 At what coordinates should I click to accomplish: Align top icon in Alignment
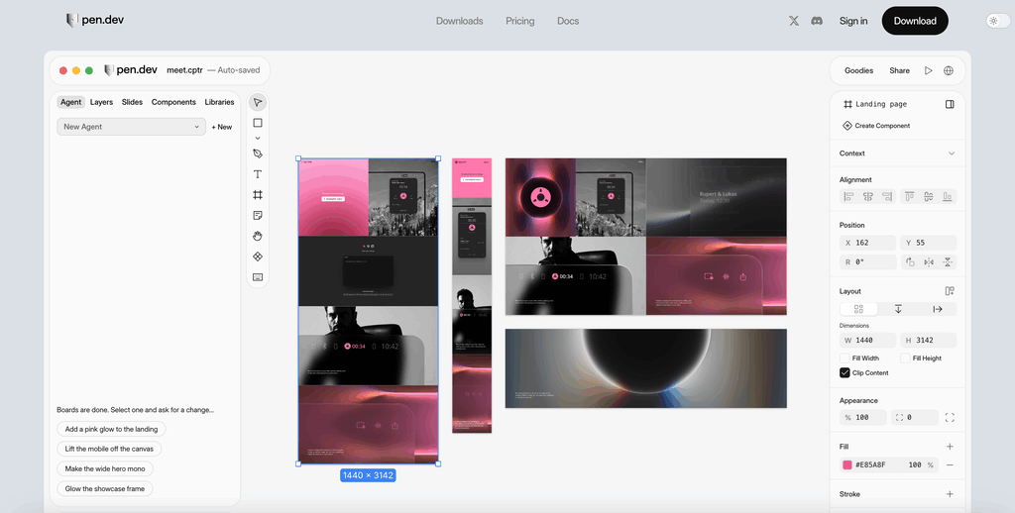click(910, 197)
